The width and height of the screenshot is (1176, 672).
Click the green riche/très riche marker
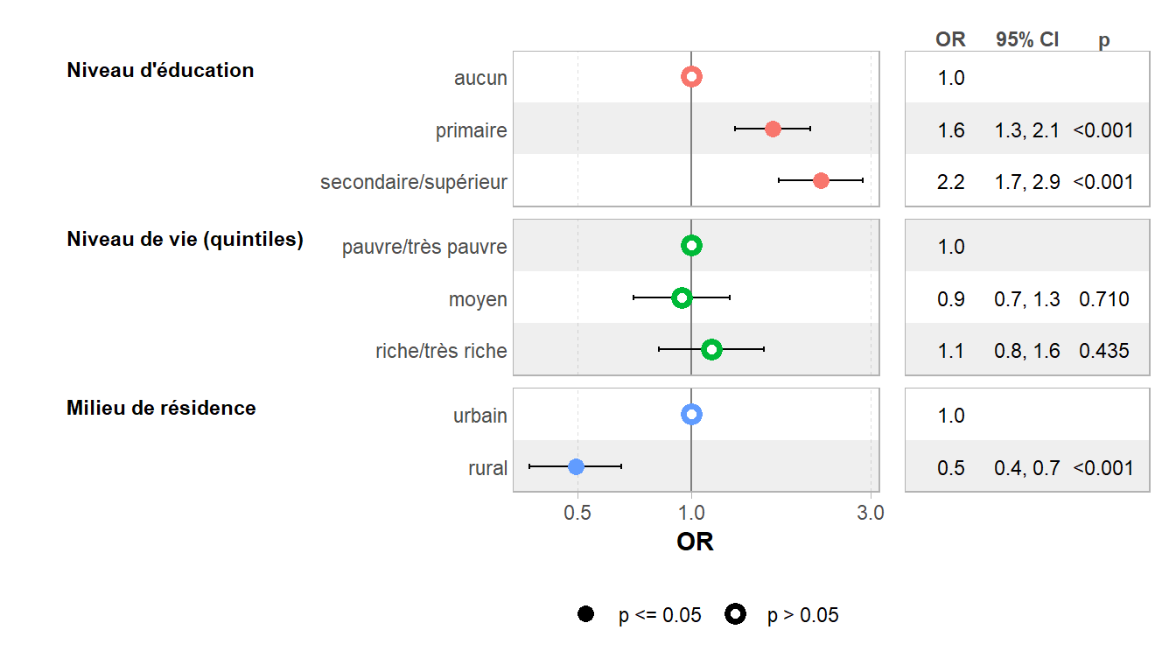(x=711, y=349)
